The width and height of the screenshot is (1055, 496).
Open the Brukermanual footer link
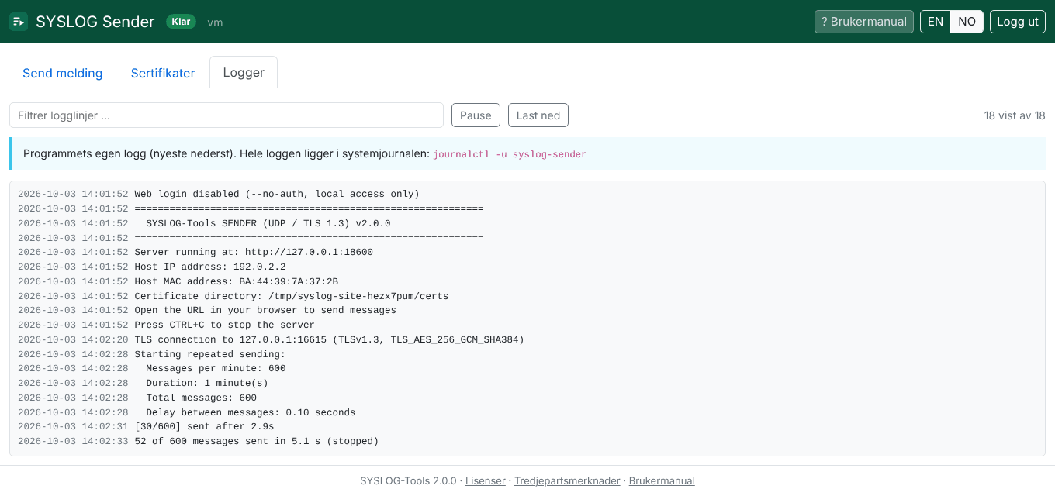662,481
